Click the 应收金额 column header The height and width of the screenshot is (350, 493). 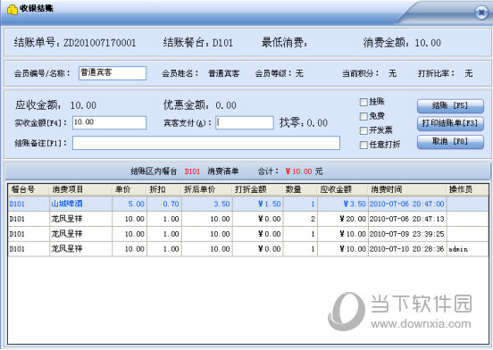tap(343, 189)
